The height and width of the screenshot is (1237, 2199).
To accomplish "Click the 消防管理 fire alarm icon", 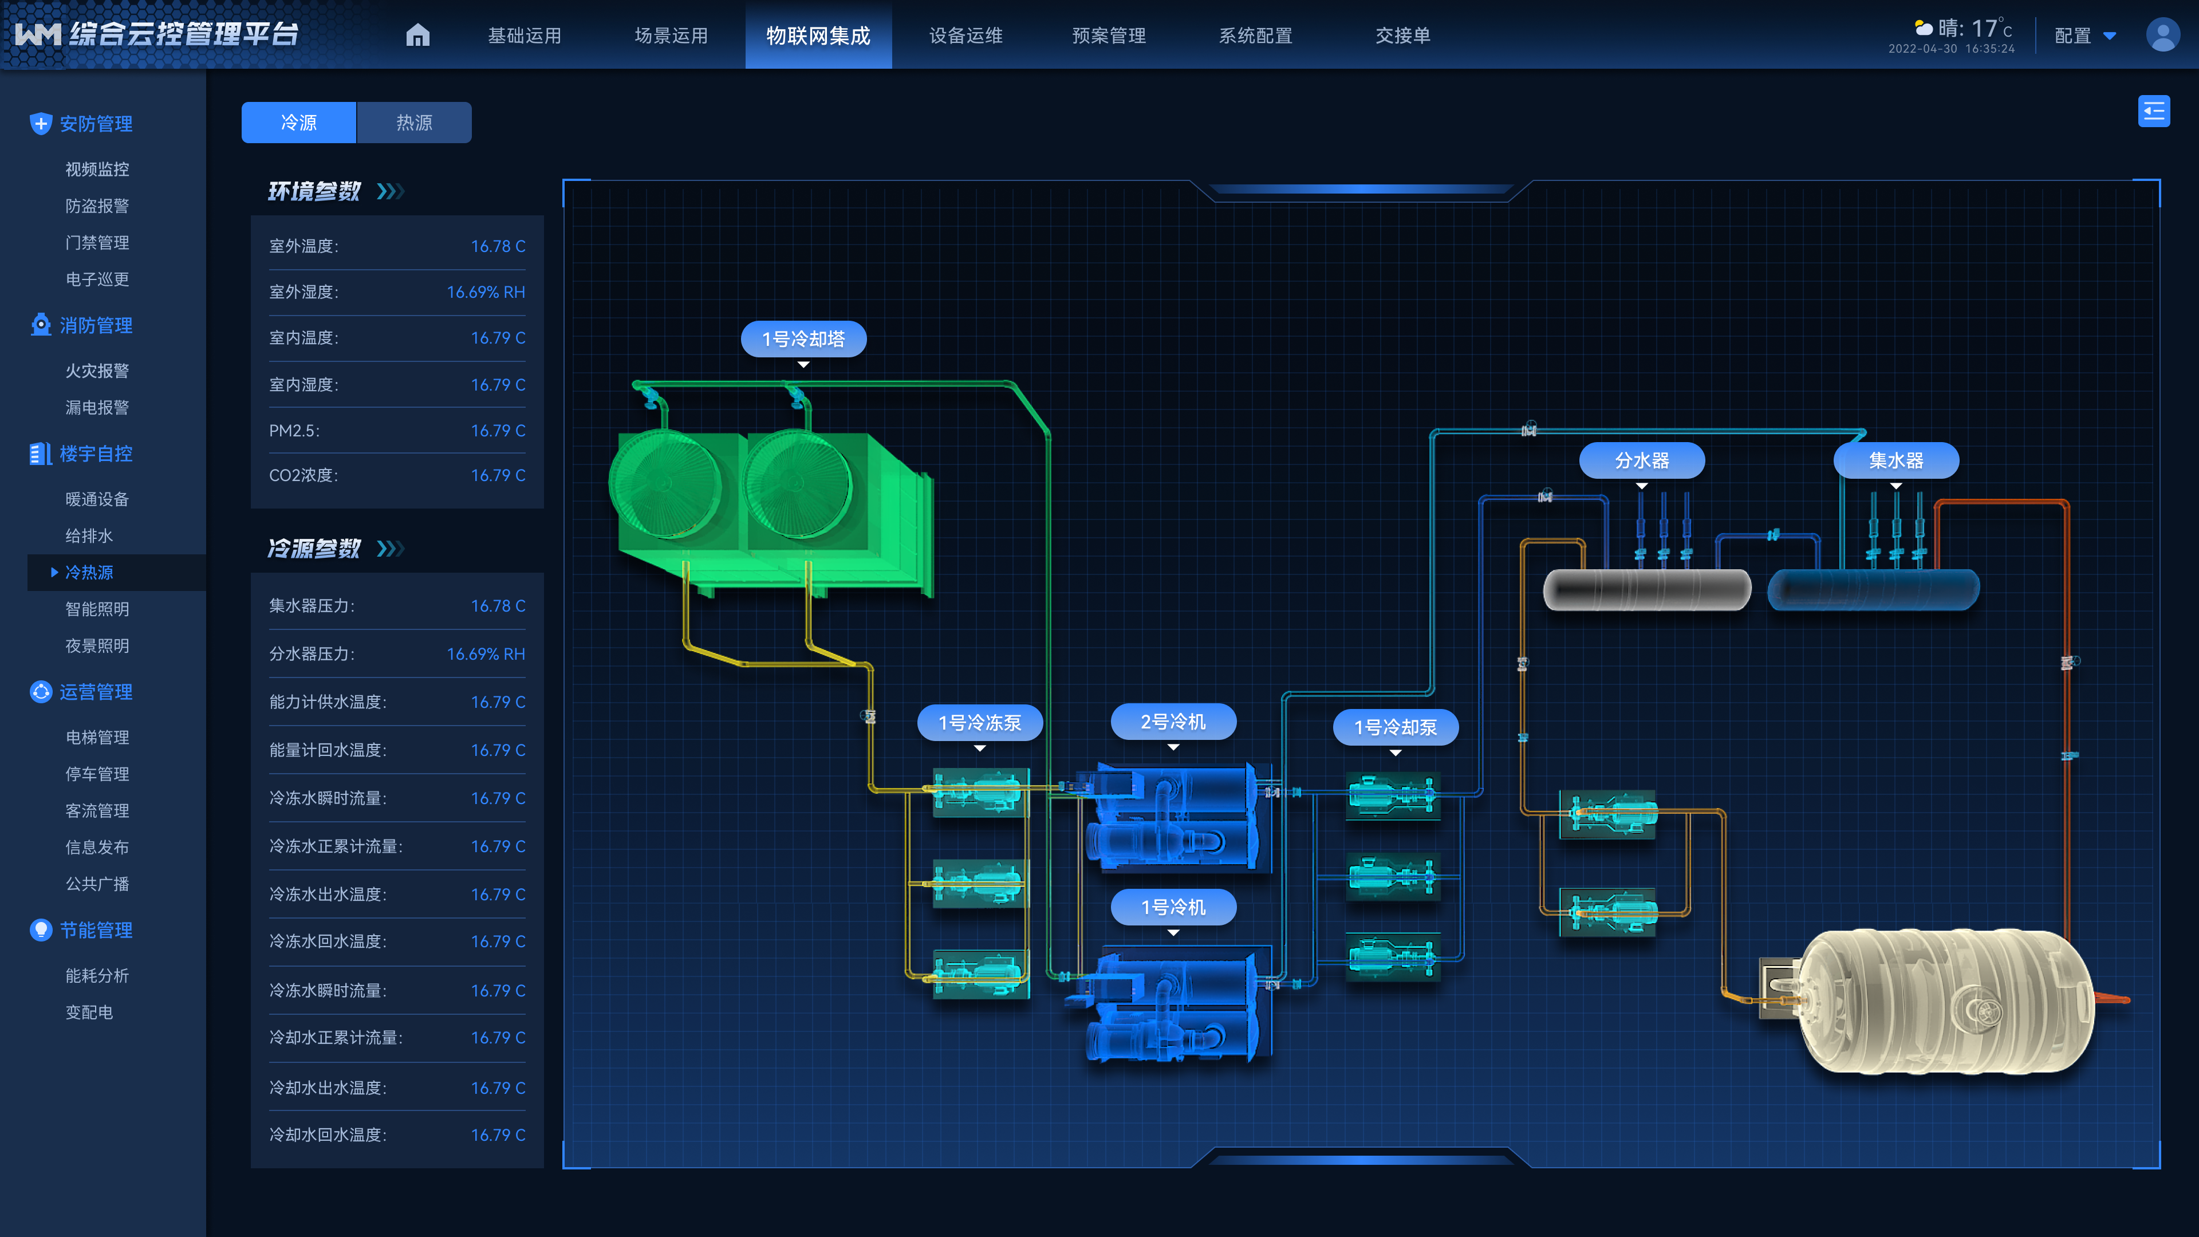I will 40,325.
